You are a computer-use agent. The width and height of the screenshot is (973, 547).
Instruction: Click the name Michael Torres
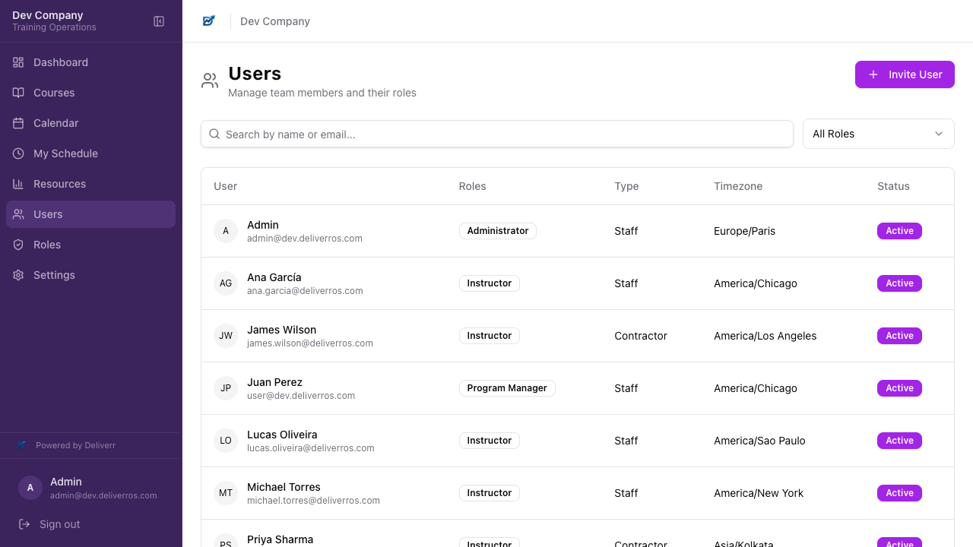[x=284, y=487]
